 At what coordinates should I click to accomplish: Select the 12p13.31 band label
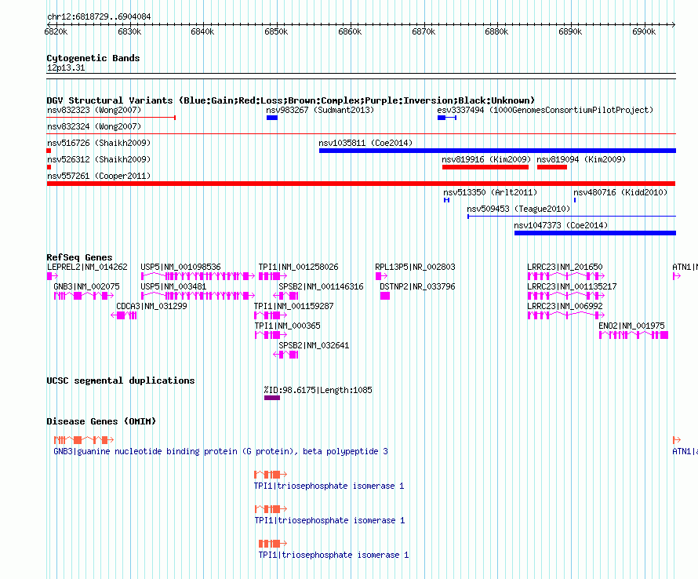point(66,67)
